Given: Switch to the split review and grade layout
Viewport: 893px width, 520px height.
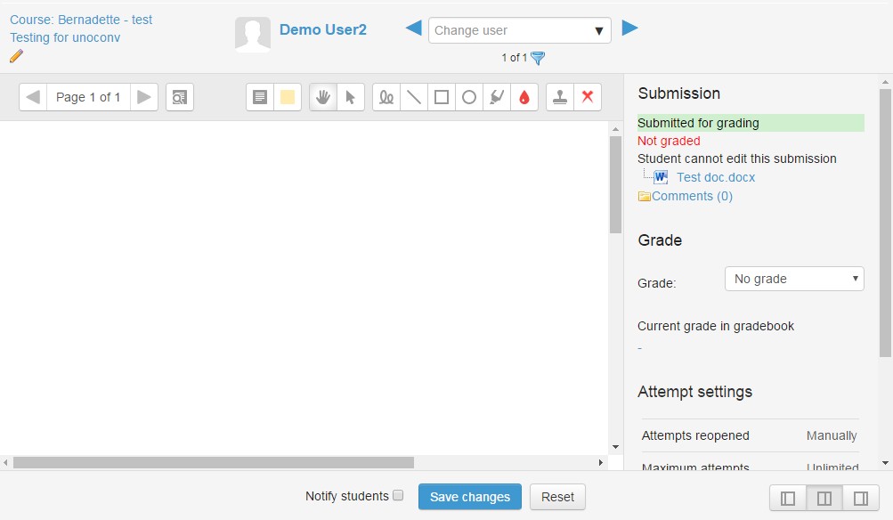Looking at the screenshot, I should pos(824,498).
